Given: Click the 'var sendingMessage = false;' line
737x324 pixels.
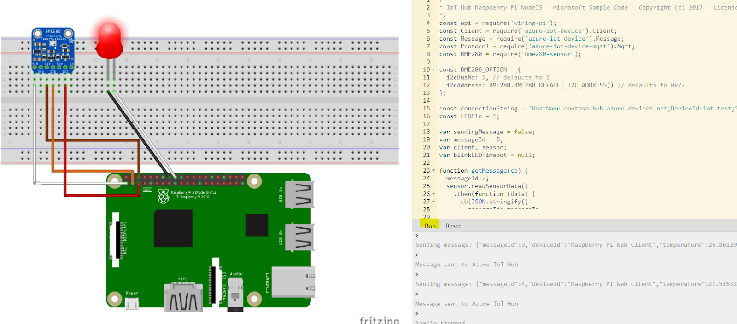Looking at the screenshot, I should coord(487,132).
